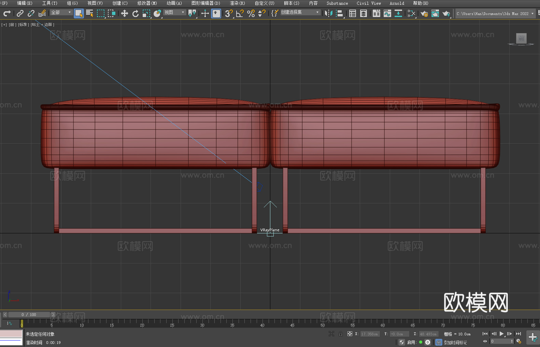Open the viewport [标准] shading menu
540x347 pixels.
point(24,25)
